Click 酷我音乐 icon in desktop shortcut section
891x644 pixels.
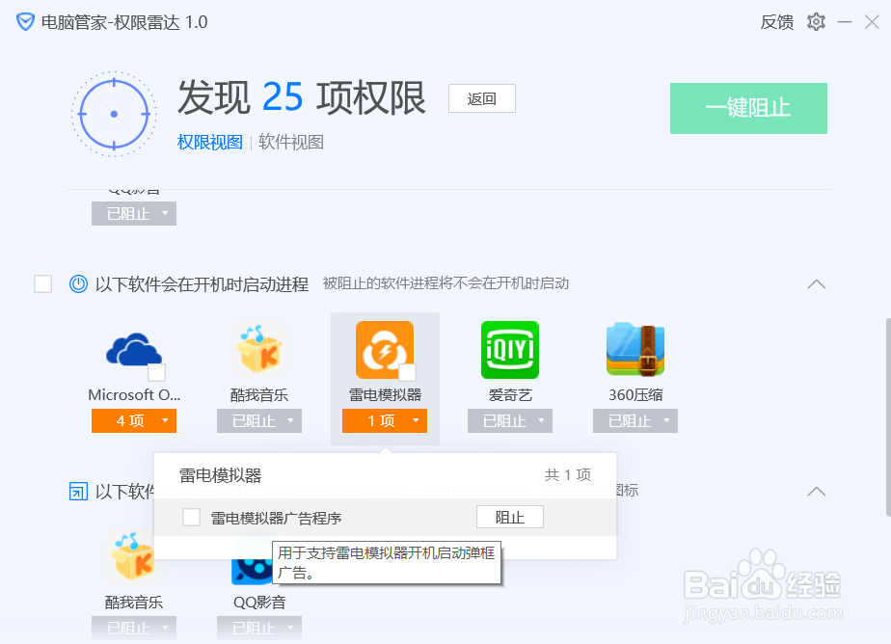pyautogui.click(x=134, y=556)
